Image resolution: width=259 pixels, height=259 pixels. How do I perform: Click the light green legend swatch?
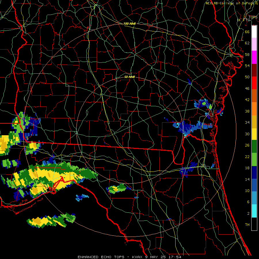(254, 159)
